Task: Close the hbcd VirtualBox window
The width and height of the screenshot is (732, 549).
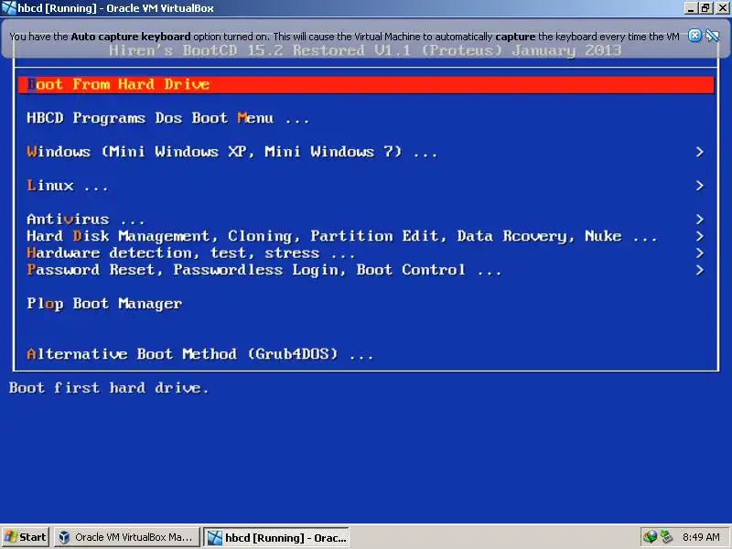Action: pyautogui.click(x=722, y=8)
